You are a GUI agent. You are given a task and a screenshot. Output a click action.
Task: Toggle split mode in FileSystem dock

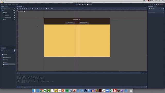[15, 50]
